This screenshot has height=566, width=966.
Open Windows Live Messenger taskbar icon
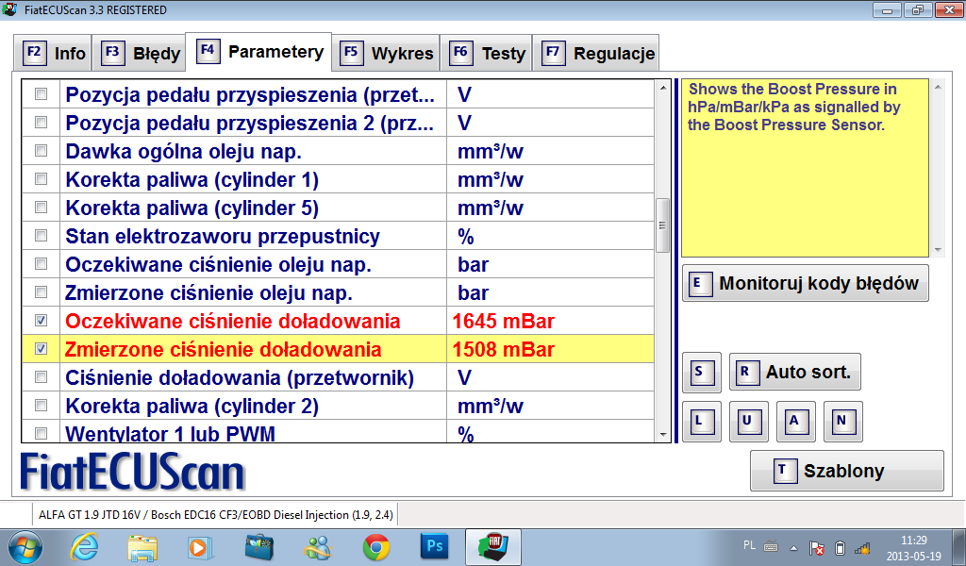[x=318, y=547]
